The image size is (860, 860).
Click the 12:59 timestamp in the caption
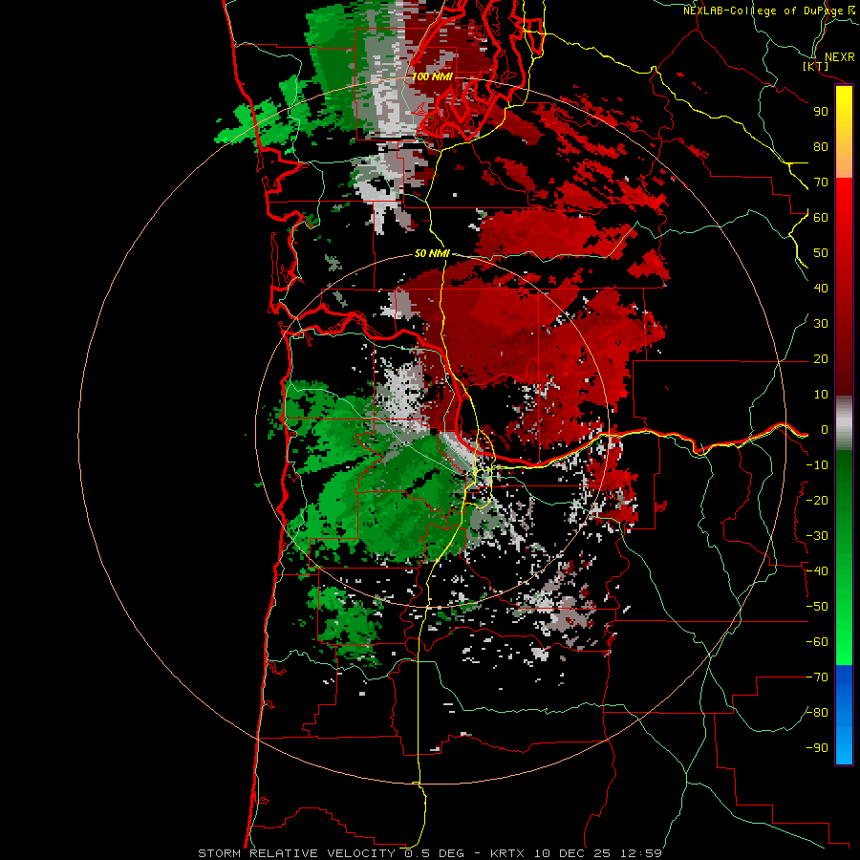click(641, 853)
